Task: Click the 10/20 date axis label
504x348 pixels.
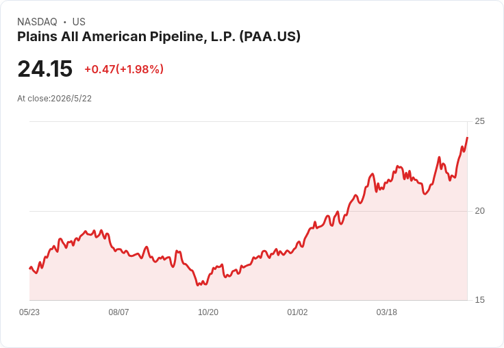Action: [208, 312]
